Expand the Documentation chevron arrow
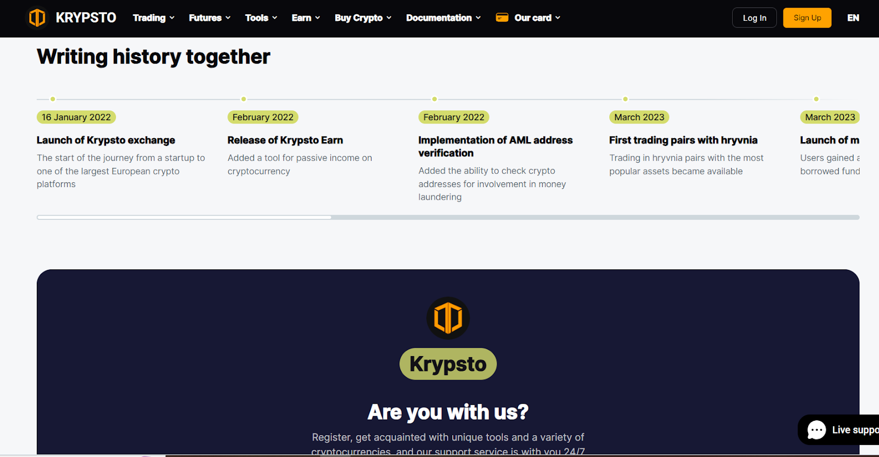Viewport: 879px width, 457px height. 478,18
